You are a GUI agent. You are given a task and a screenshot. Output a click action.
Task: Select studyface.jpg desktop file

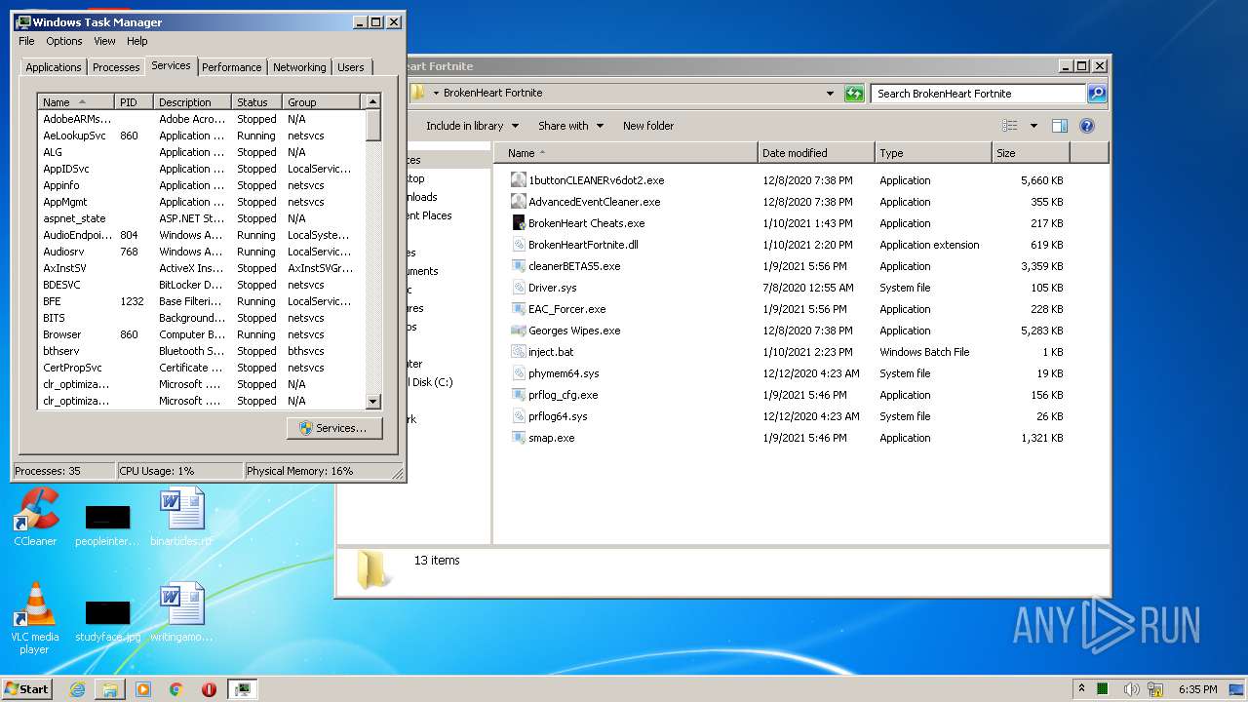107,620
